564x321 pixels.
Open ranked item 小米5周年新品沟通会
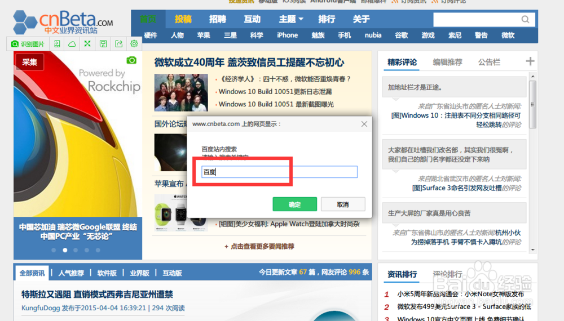(460, 294)
